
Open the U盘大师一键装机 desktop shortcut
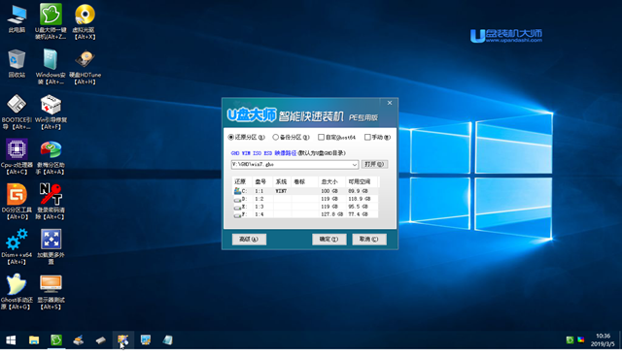tap(51, 21)
